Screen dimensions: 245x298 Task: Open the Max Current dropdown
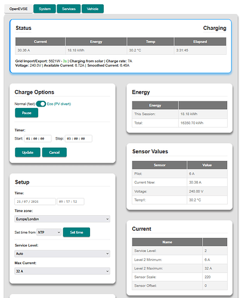pyautogui.click(x=62, y=271)
